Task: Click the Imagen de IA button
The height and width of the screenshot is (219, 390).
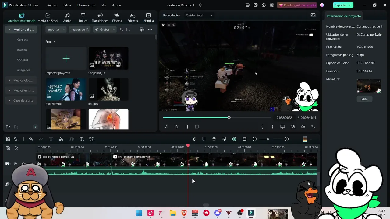Action: point(80,30)
